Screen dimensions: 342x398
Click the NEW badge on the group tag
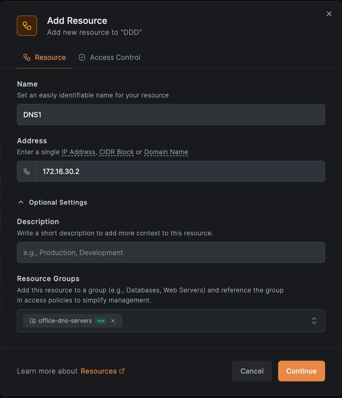101,321
